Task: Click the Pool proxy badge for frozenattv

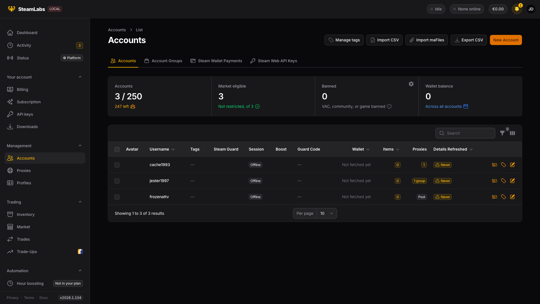Action: pyautogui.click(x=422, y=197)
